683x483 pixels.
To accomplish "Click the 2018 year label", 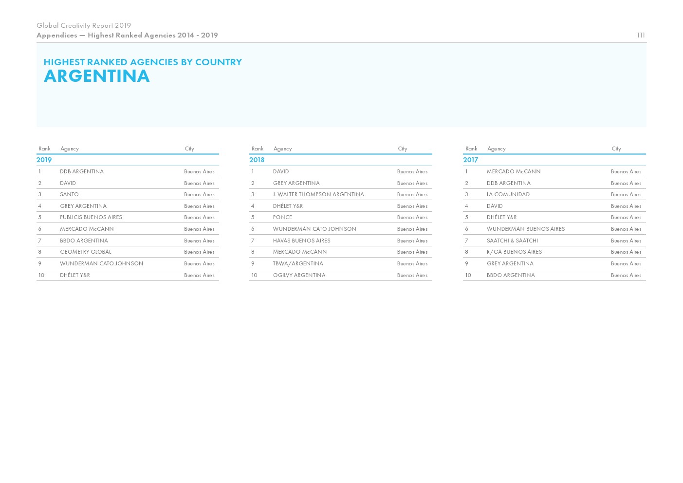I will click(257, 160).
